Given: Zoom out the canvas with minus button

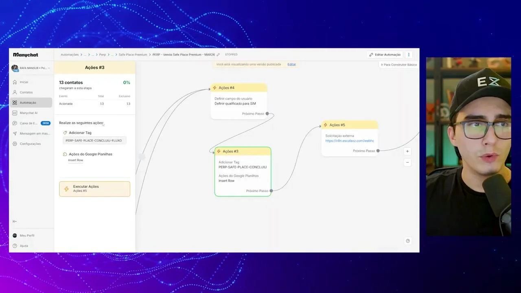Looking at the screenshot, I should click(x=407, y=162).
